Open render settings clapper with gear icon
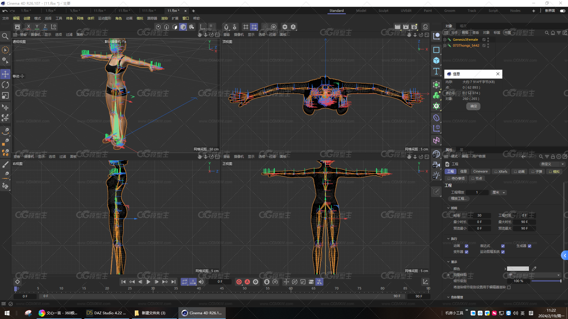Screen dimensions: 568x319 [x=414, y=27]
